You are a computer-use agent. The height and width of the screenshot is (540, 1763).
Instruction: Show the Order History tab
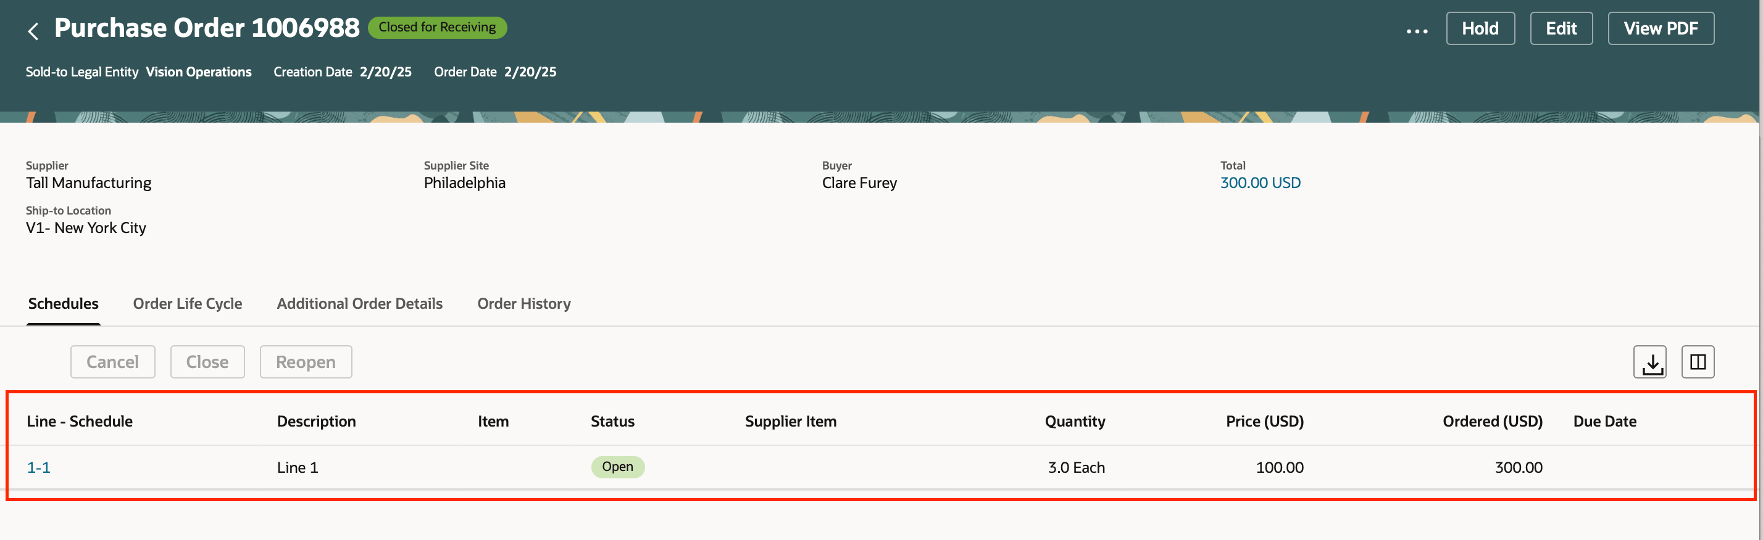pyautogui.click(x=523, y=303)
